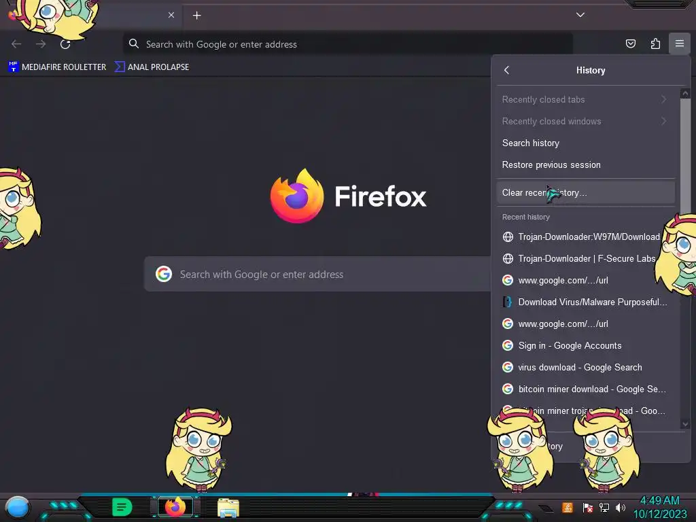The width and height of the screenshot is (696, 522).
Task: Choose Search history in History panel
Action: pos(585,143)
